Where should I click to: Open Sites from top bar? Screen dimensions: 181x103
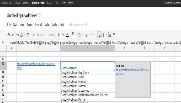[57, 3]
